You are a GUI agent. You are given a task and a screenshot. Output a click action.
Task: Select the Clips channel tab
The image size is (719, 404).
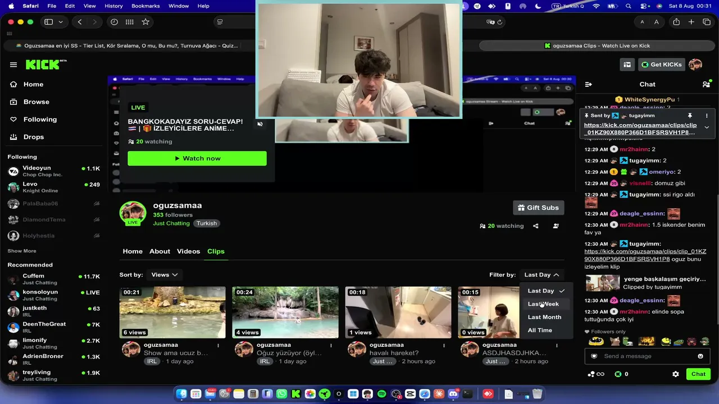216,251
